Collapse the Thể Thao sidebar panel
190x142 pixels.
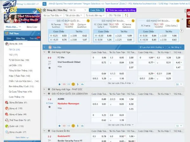(x=39, y=33)
